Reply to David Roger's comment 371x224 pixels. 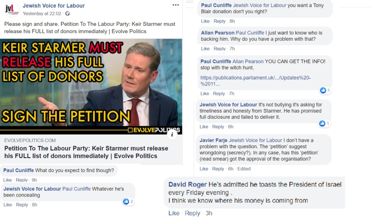click(192, 213)
